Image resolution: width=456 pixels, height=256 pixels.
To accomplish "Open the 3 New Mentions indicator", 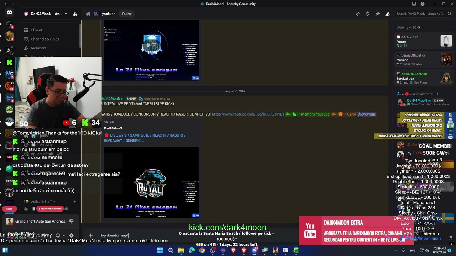I will click(x=50, y=209).
